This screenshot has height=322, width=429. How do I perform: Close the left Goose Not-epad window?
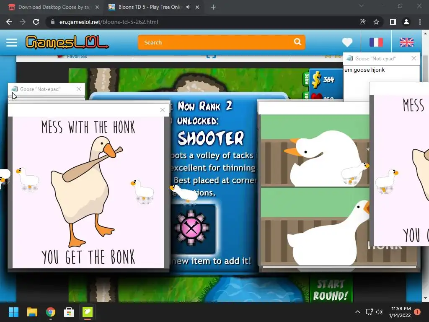79,89
